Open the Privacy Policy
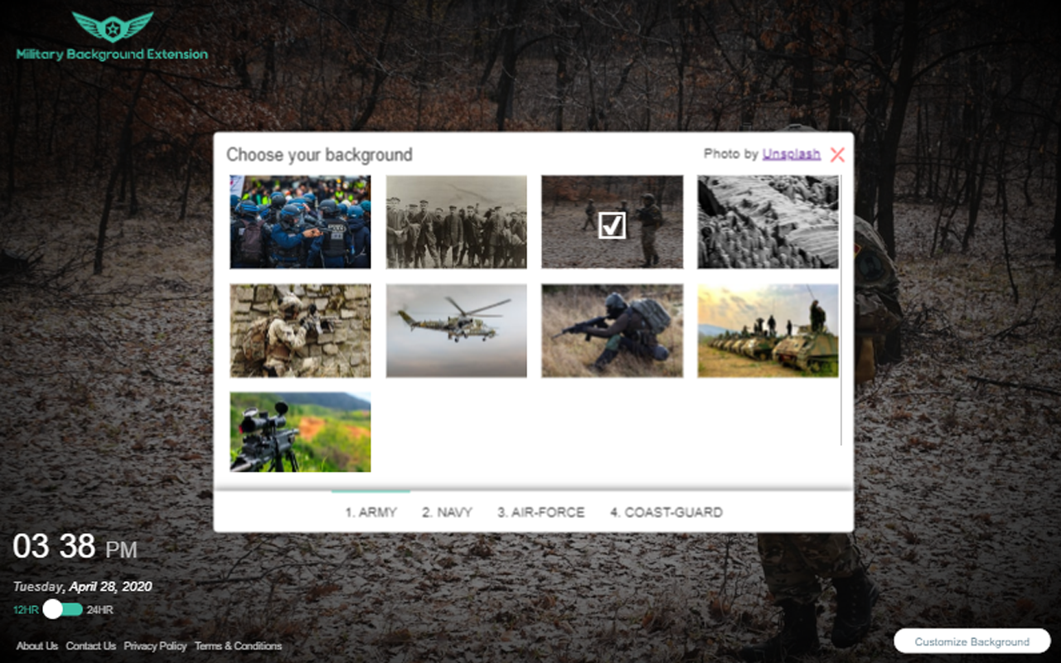This screenshot has height=663, width=1061. [x=154, y=646]
